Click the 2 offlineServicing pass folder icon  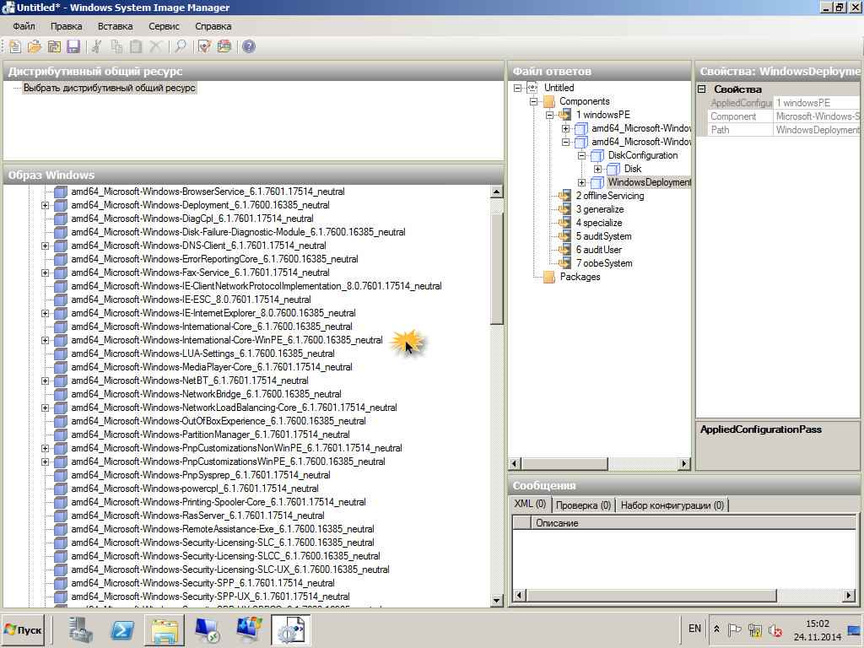pyautogui.click(x=564, y=196)
